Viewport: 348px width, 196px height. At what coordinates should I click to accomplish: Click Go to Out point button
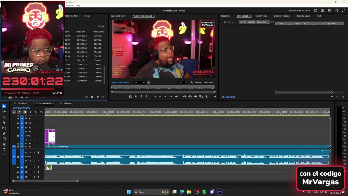[176, 96]
